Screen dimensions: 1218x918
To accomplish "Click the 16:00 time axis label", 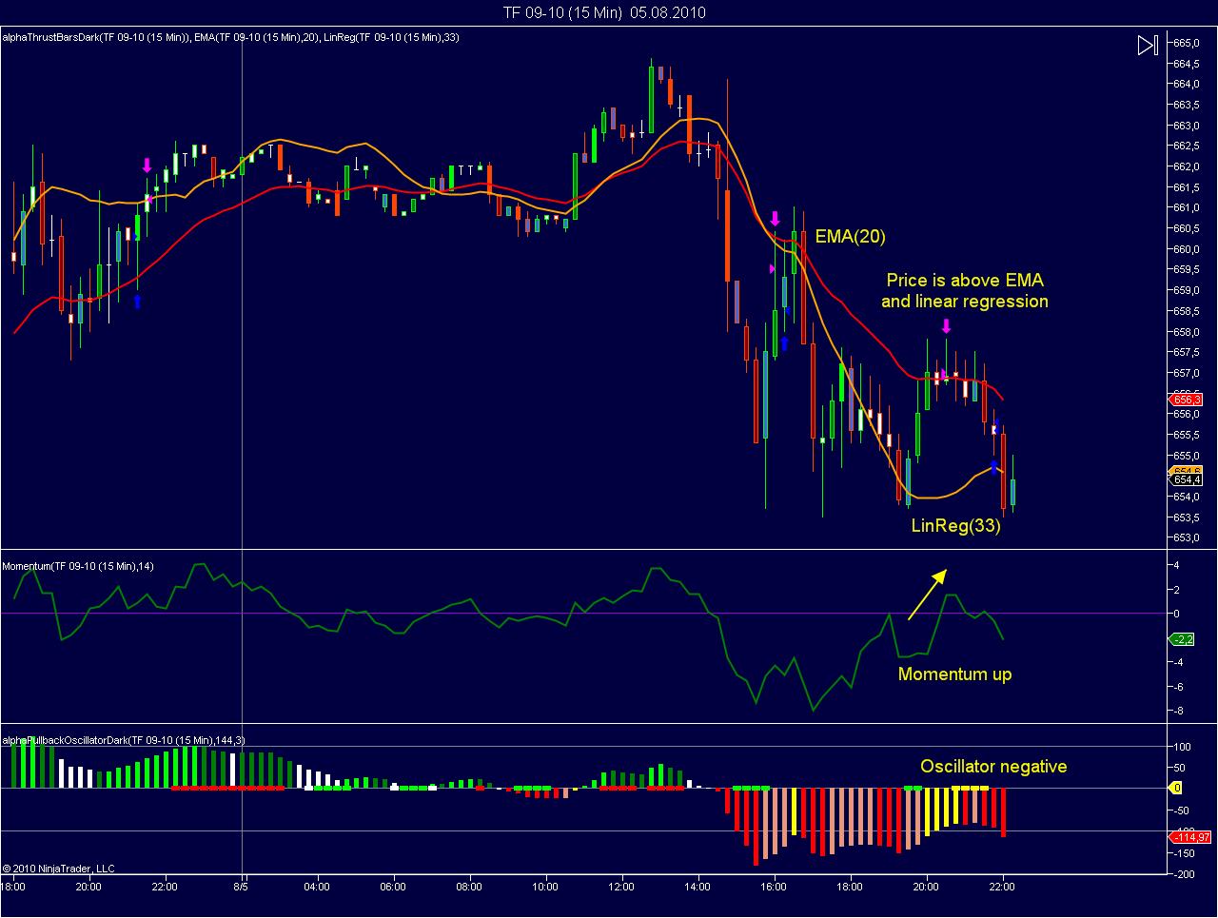I will [x=774, y=887].
